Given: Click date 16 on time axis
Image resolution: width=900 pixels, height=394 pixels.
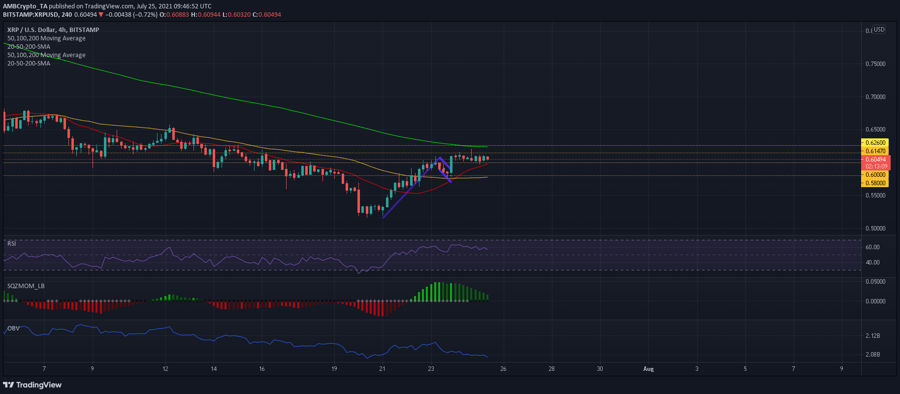Looking at the screenshot, I should (261, 369).
